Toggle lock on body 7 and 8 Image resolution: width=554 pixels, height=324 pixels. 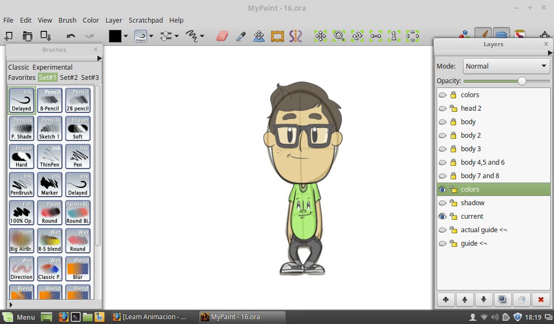(x=453, y=176)
